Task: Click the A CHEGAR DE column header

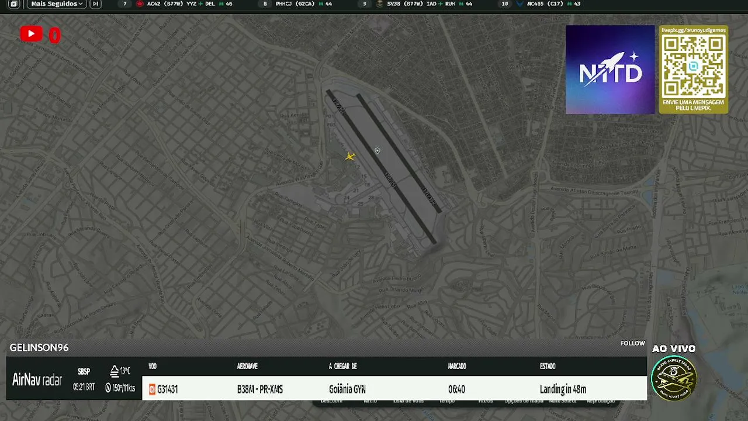Action: click(342, 367)
